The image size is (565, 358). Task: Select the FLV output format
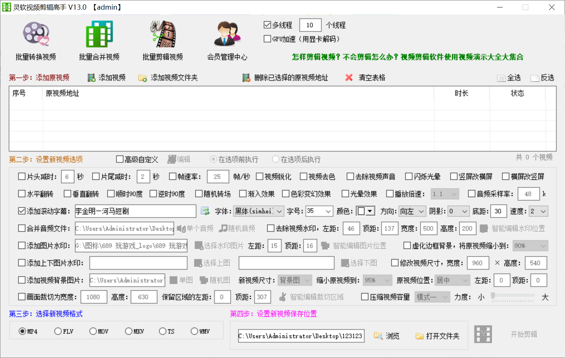(x=58, y=331)
